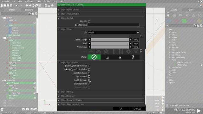Click the expand-all icon in Entities panel
The width and height of the screenshot is (203, 114).
coord(36,14)
